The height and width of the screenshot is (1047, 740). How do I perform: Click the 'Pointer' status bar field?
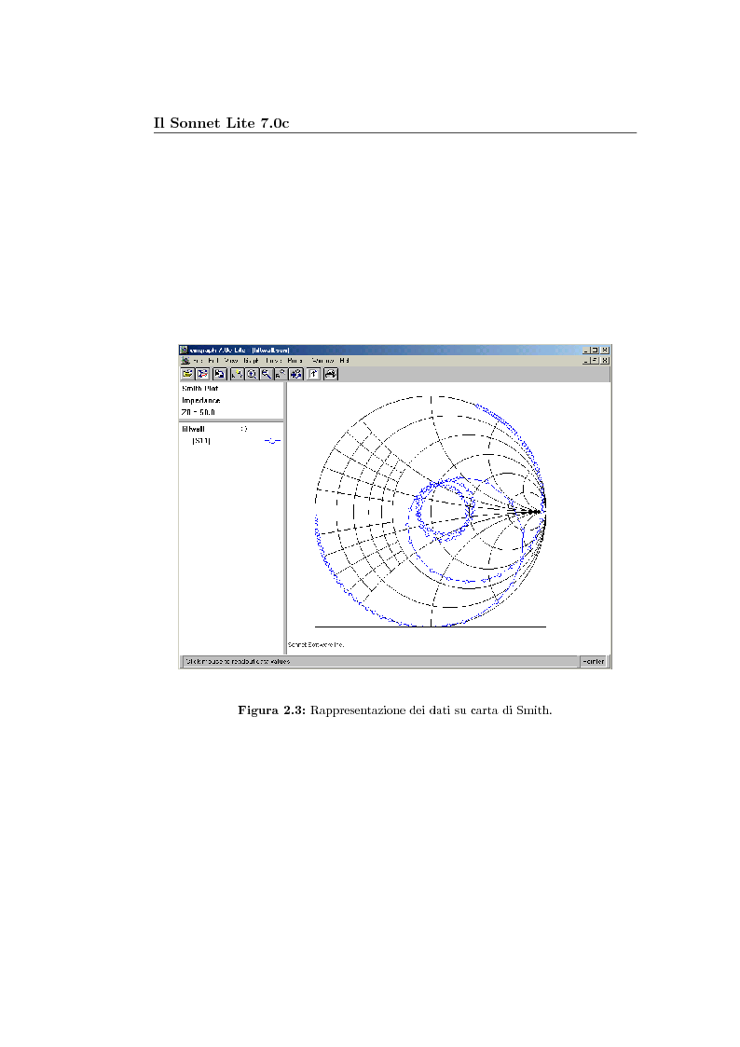593,661
